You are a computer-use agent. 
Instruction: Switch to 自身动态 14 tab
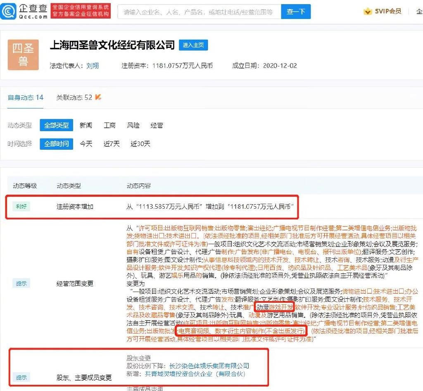(25, 97)
